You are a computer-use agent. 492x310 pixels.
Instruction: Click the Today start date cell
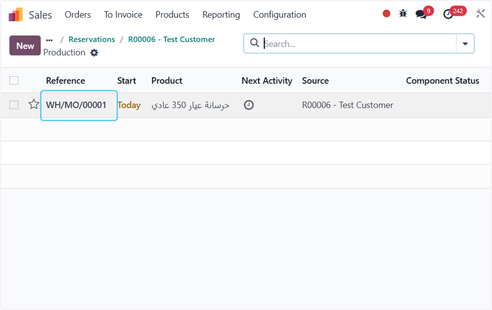tap(129, 105)
